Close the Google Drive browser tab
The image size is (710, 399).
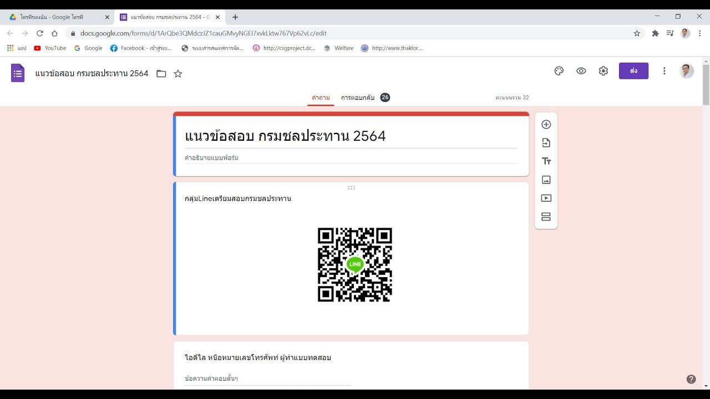coord(107,17)
